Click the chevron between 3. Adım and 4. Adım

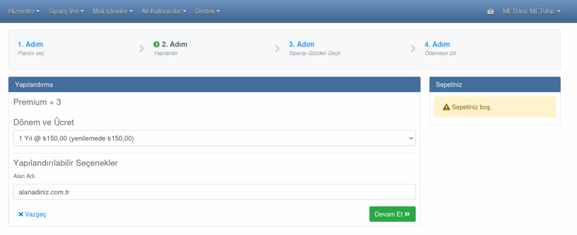click(x=413, y=48)
